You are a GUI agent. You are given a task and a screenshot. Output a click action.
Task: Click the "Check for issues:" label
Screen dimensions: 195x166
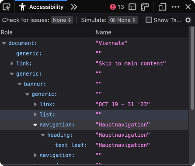[x=26, y=20]
